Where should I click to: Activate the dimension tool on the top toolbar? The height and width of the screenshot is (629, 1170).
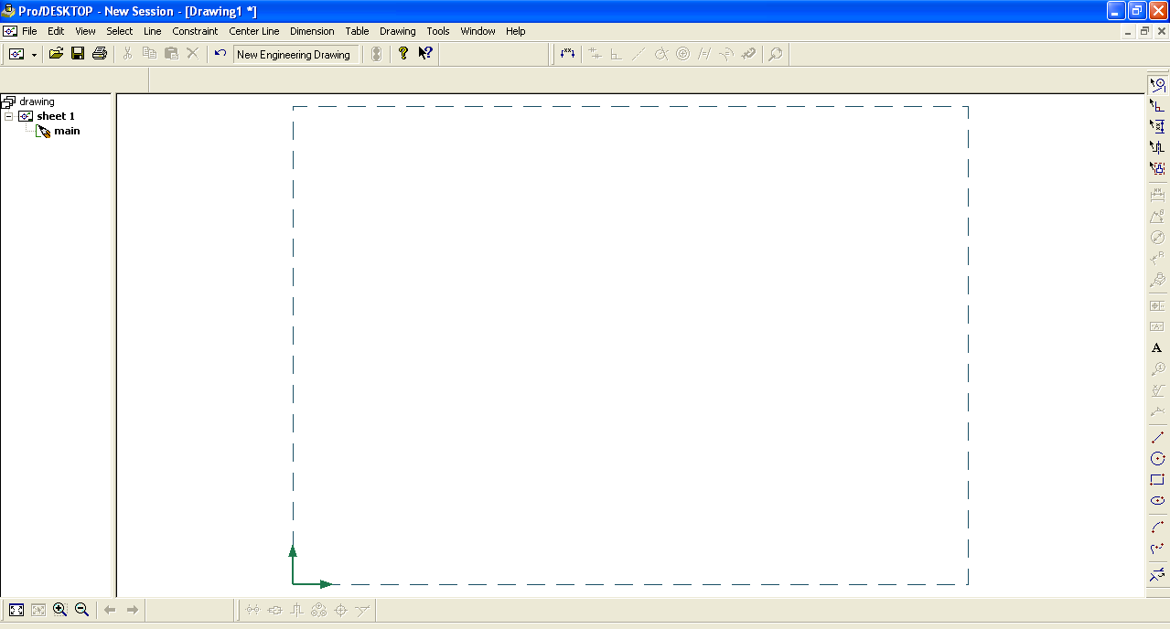click(x=567, y=53)
